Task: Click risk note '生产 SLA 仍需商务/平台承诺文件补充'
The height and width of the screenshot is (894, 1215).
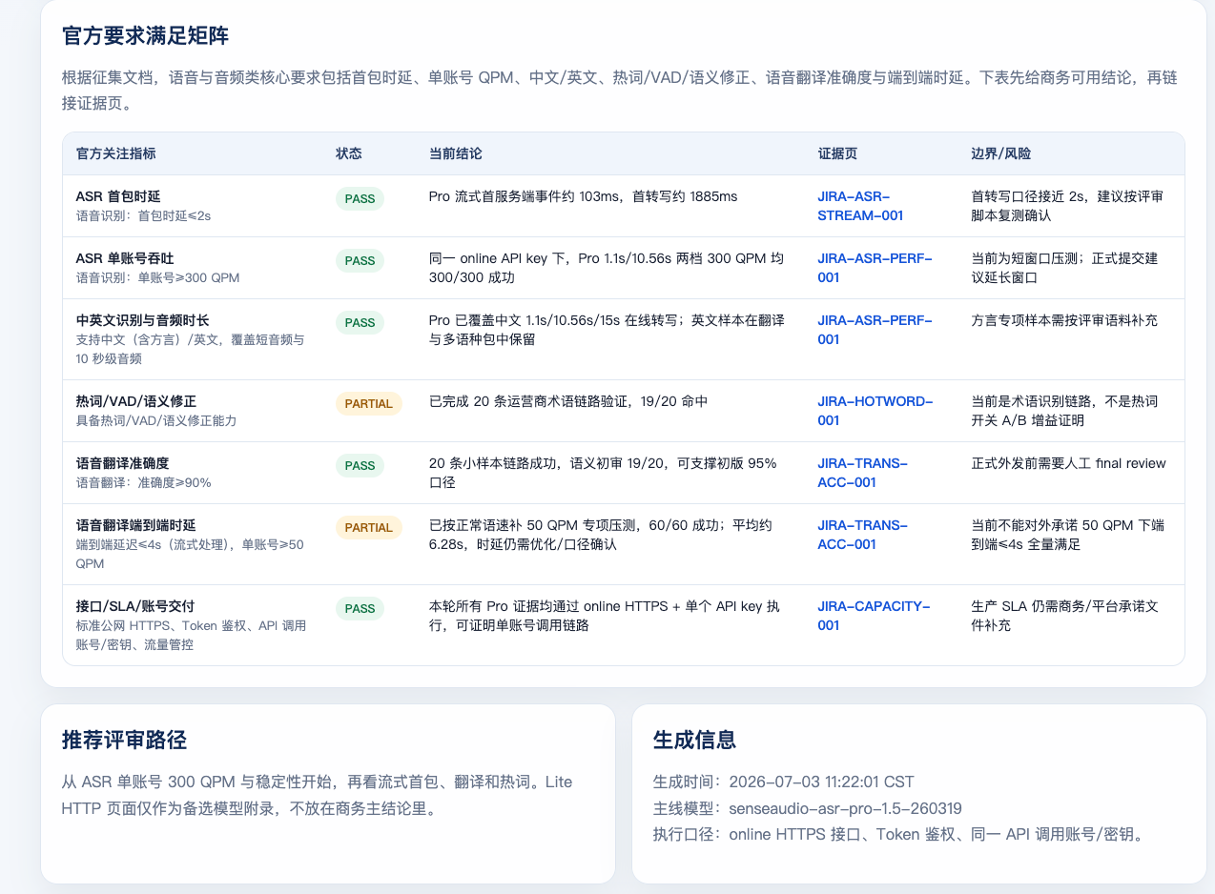Action: (x=1064, y=616)
